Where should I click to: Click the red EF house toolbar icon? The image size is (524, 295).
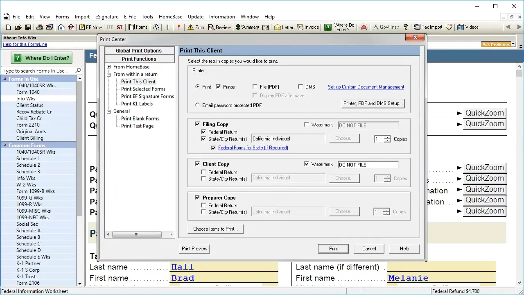[x=71, y=27]
